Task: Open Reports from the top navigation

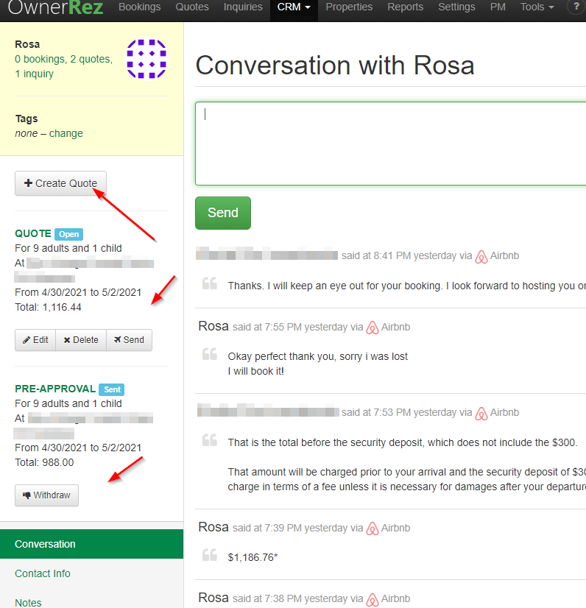Action: coord(406,7)
